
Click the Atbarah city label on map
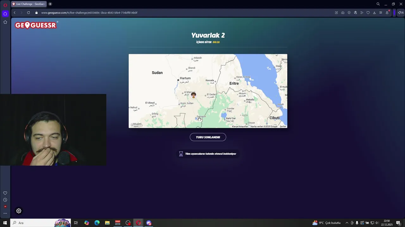click(x=197, y=58)
